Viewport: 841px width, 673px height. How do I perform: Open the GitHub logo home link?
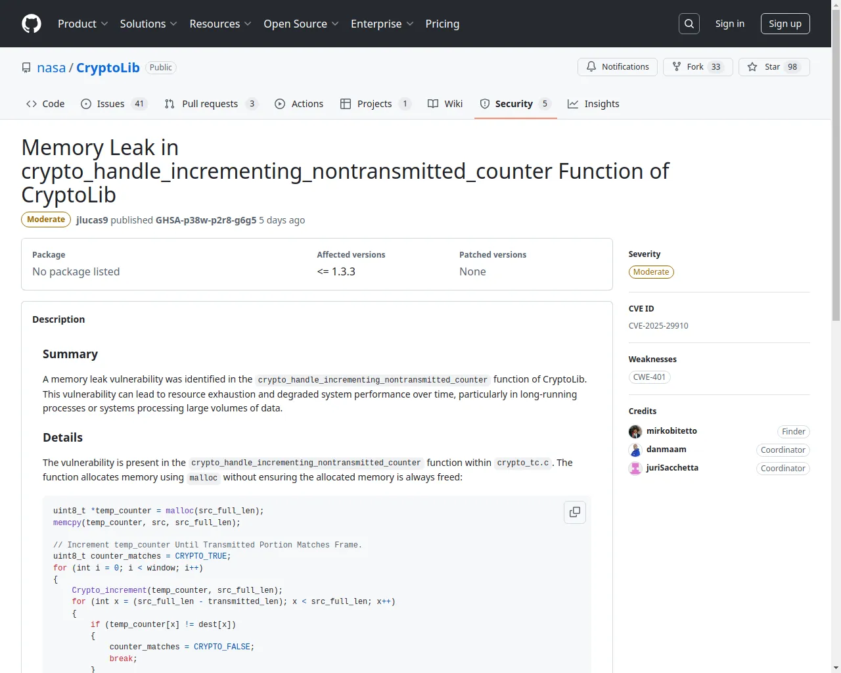pyautogui.click(x=32, y=24)
